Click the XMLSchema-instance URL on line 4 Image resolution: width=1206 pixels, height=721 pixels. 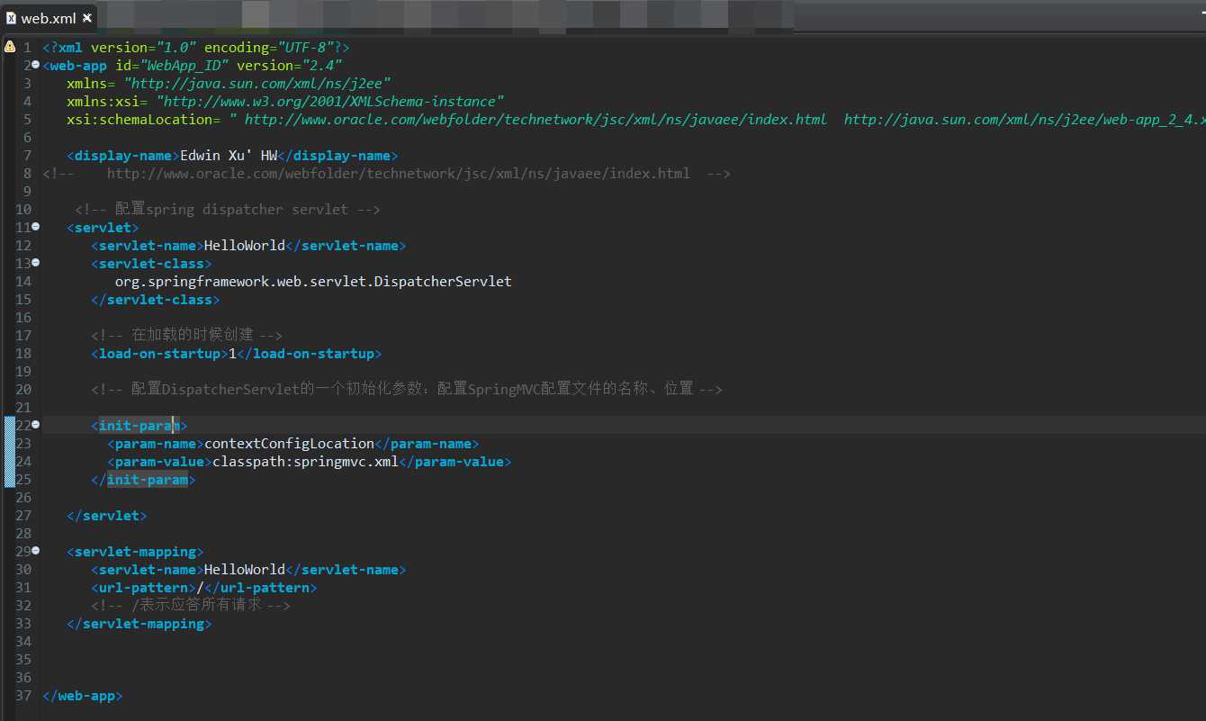point(330,101)
